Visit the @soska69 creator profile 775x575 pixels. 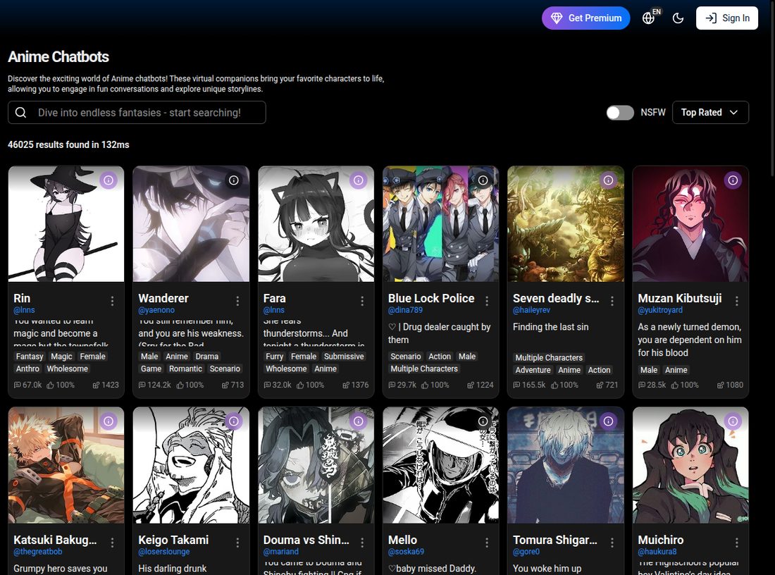tap(406, 551)
